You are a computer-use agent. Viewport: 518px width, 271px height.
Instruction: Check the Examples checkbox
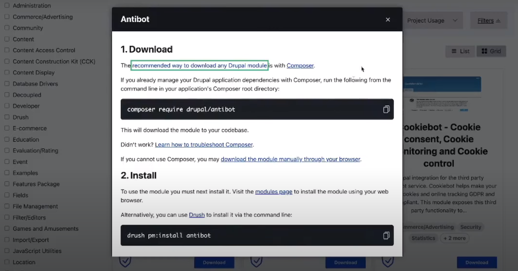pyautogui.click(x=7, y=173)
